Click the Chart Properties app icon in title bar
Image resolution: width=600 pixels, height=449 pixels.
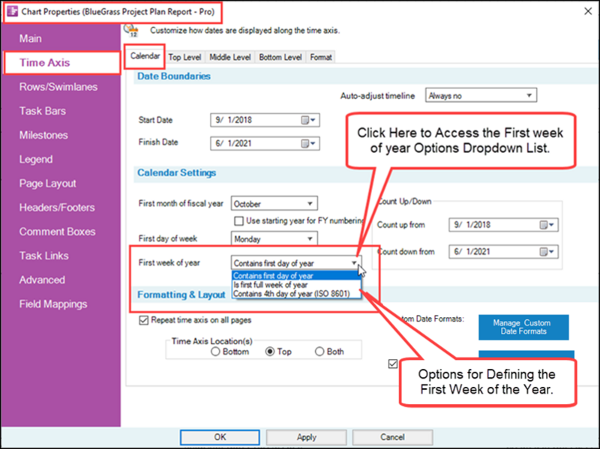pyautogui.click(x=12, y=11)
